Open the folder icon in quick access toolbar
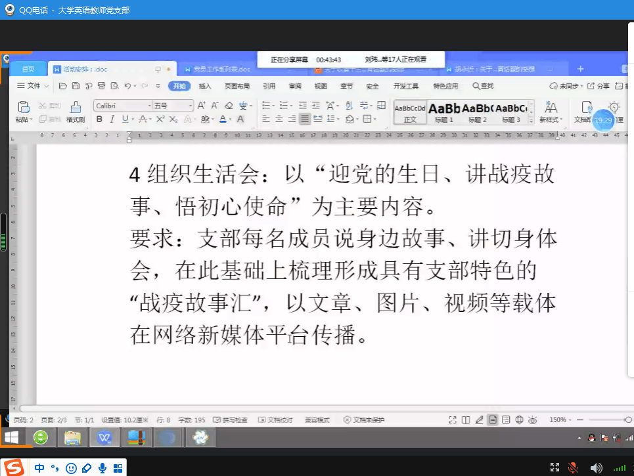 [x=62, y=85]
